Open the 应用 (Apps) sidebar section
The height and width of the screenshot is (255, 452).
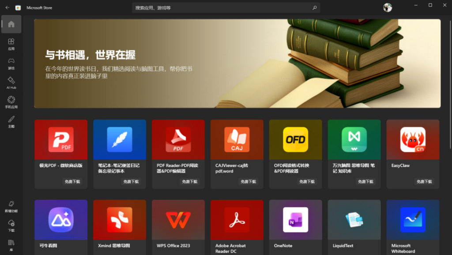(11, 44)
